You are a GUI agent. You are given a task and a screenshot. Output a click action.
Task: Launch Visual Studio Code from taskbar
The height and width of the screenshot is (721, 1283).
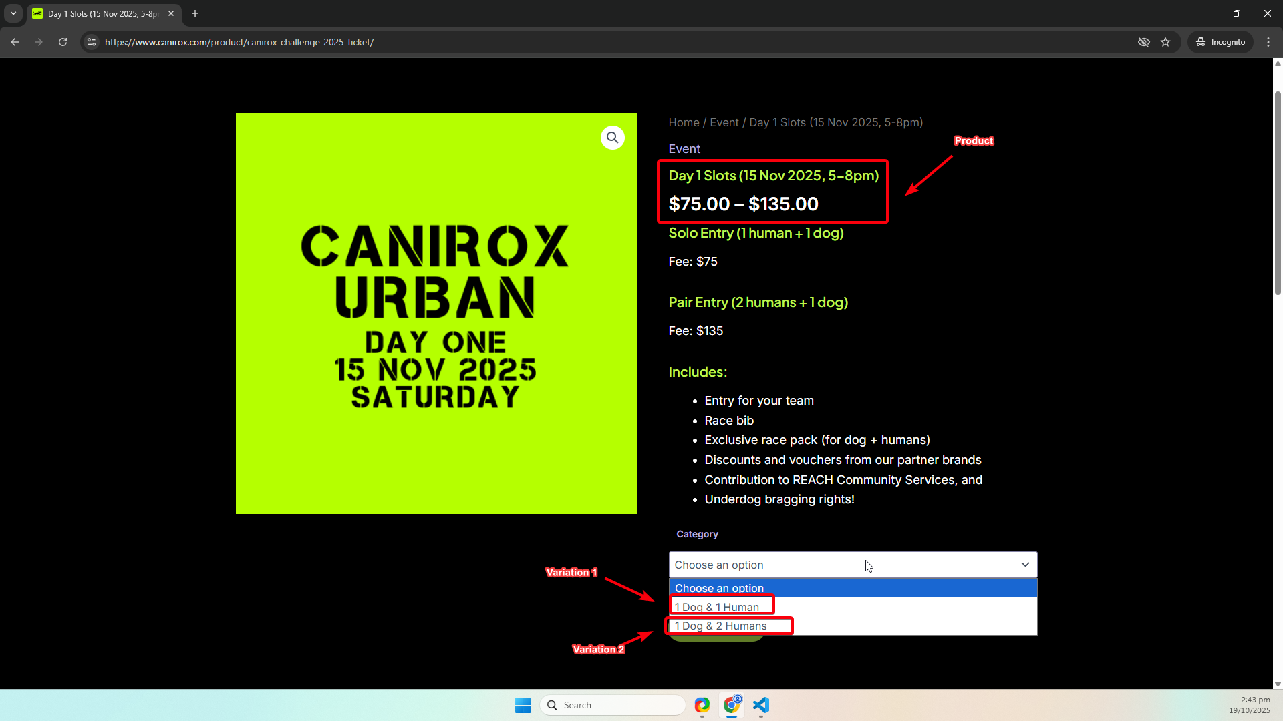(761, 705)
